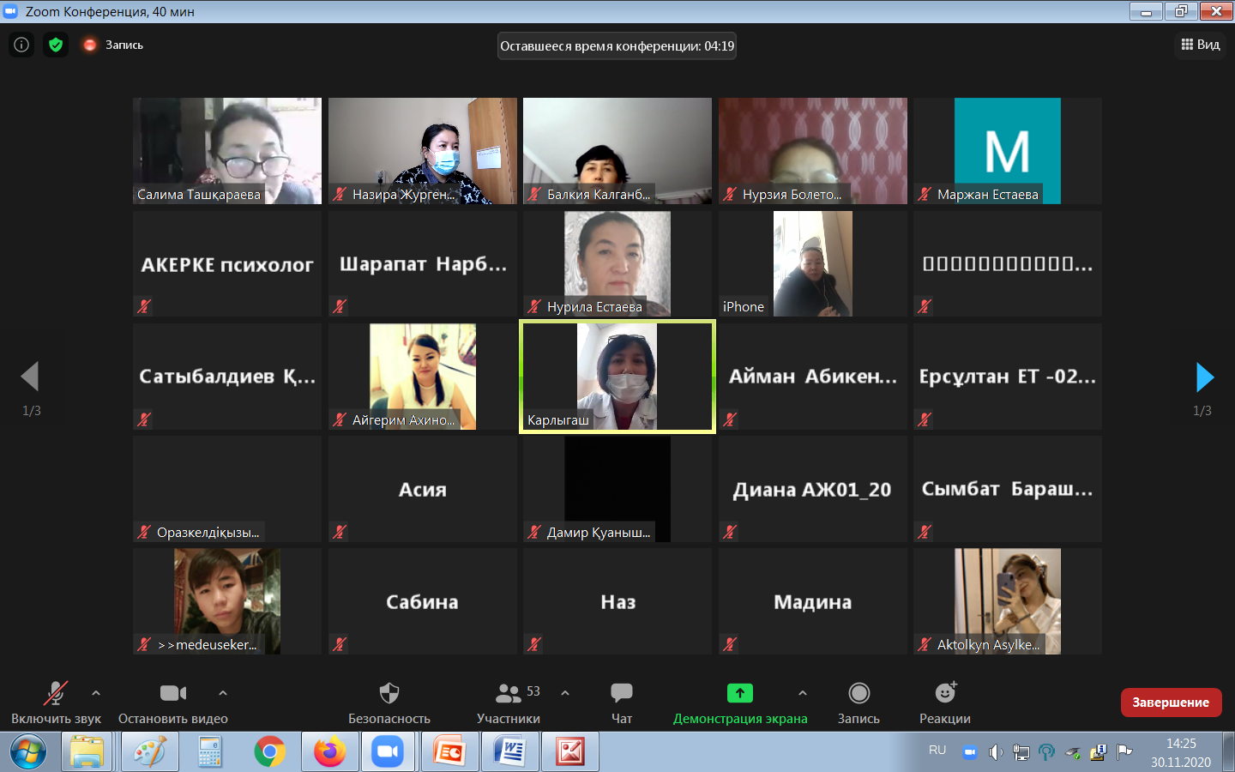
Task: Open the meeting information icon
Action: tap(21, 45)
